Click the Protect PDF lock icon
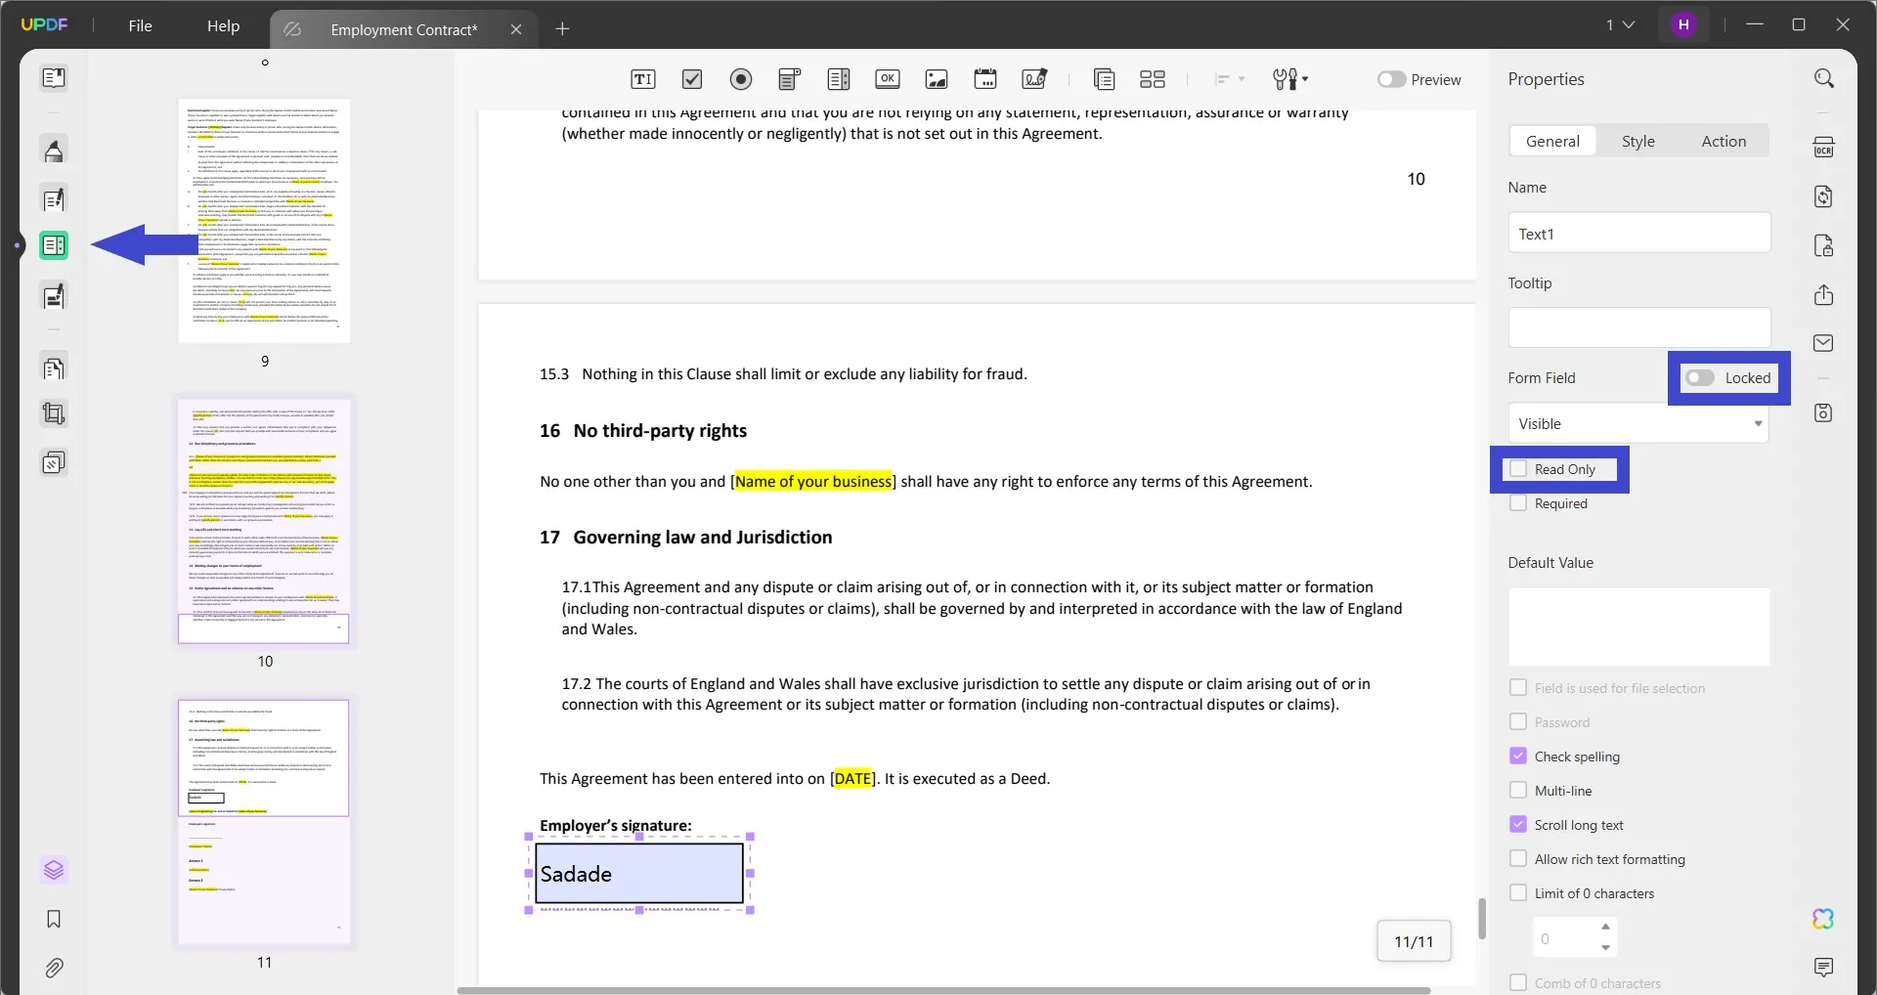This screenshot has width=1877, height=995. pyautogui.click(x=1824, y=245)
